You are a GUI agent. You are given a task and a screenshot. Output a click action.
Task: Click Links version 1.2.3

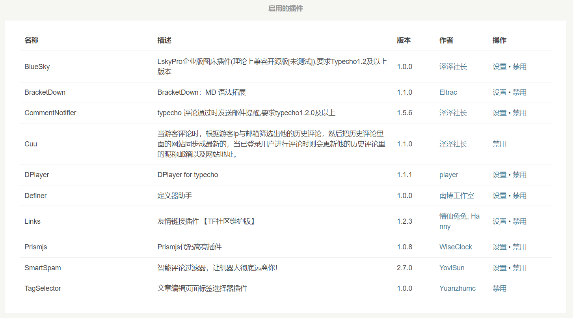coord(404,221)
